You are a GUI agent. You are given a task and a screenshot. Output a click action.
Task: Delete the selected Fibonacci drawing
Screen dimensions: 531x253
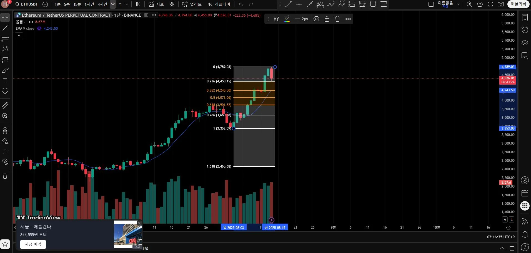337,19
